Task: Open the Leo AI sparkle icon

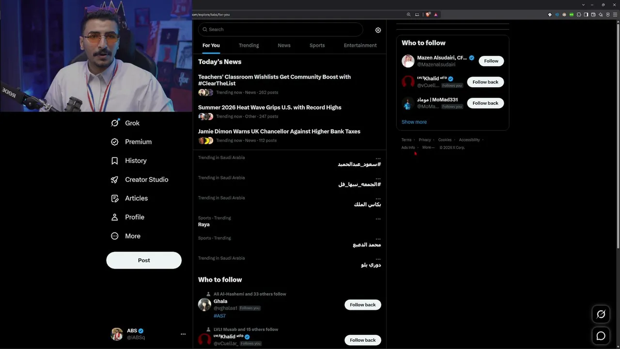Action: (601, 15)
